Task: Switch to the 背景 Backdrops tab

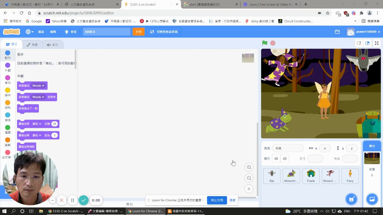Action: point(32,44)
